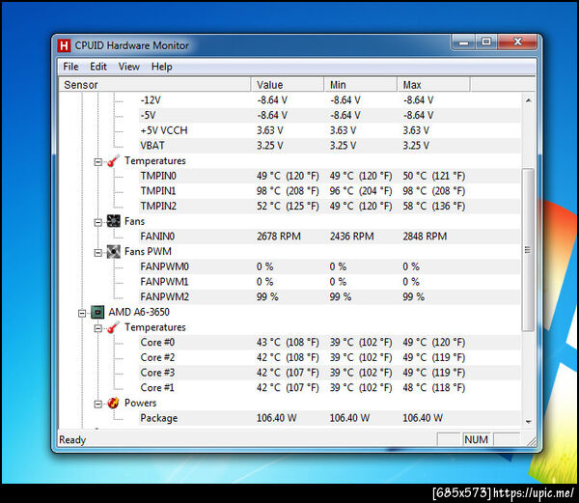
Task: Open the Help menu
Action: point(162,67)
